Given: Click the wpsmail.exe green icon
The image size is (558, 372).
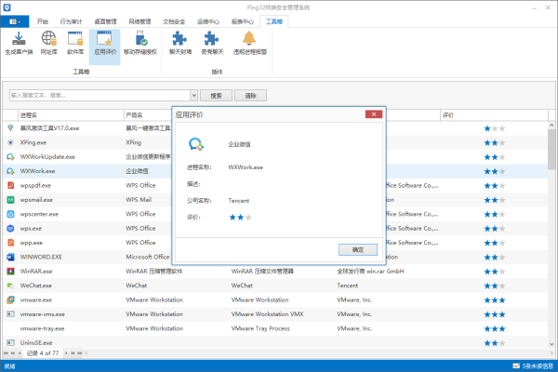Looking at the screenshot, I should pyautogui.click(x=10, y=200).
